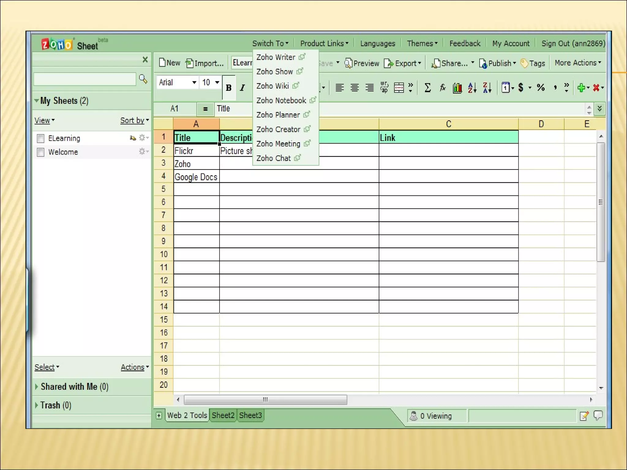The width and height of the screenshot is (627, 470).
Task: Click the search magnifier icon in sidebar
Action: point(143,79)
